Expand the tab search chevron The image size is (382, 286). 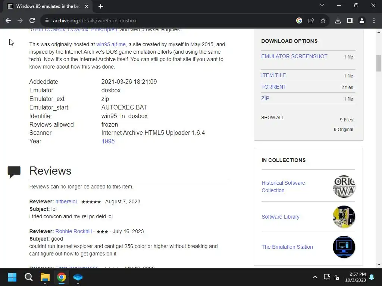point(322,5)
